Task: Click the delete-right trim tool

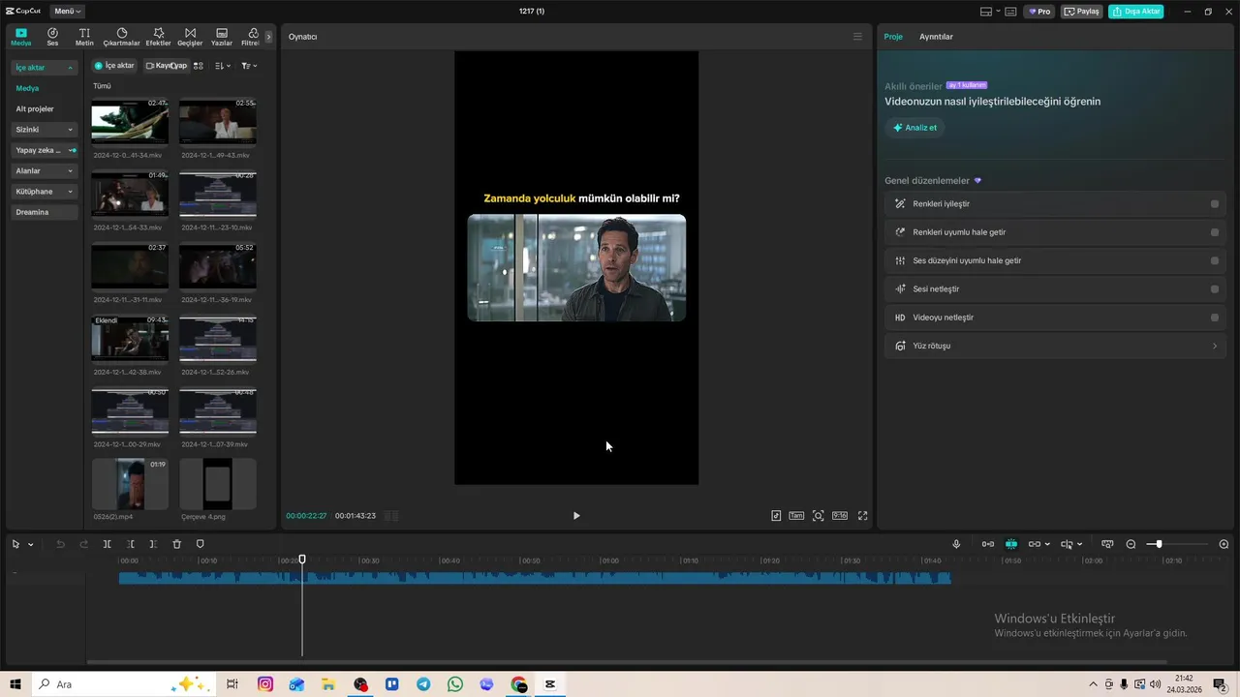Action: pos(153,544)
